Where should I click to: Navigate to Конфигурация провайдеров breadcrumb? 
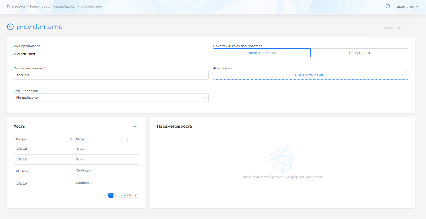coord(53,6)
